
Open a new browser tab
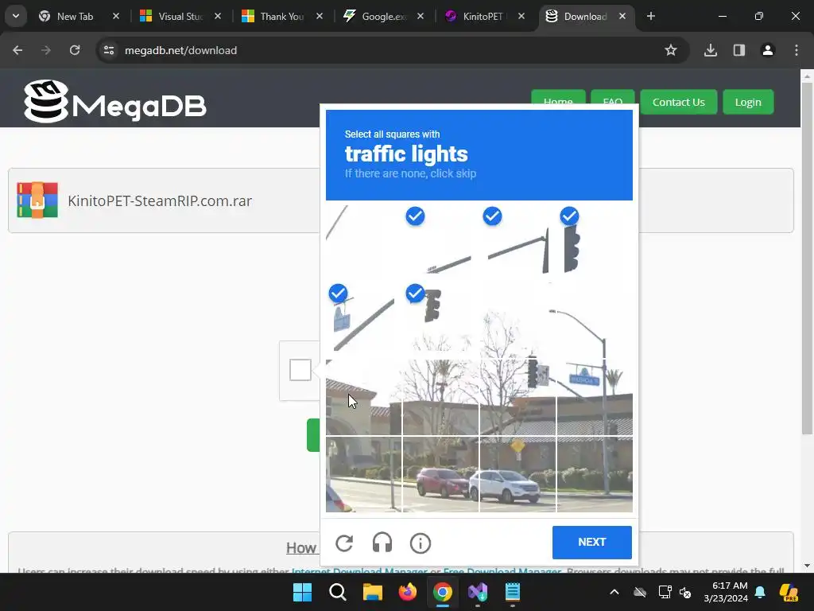(650, 16)
